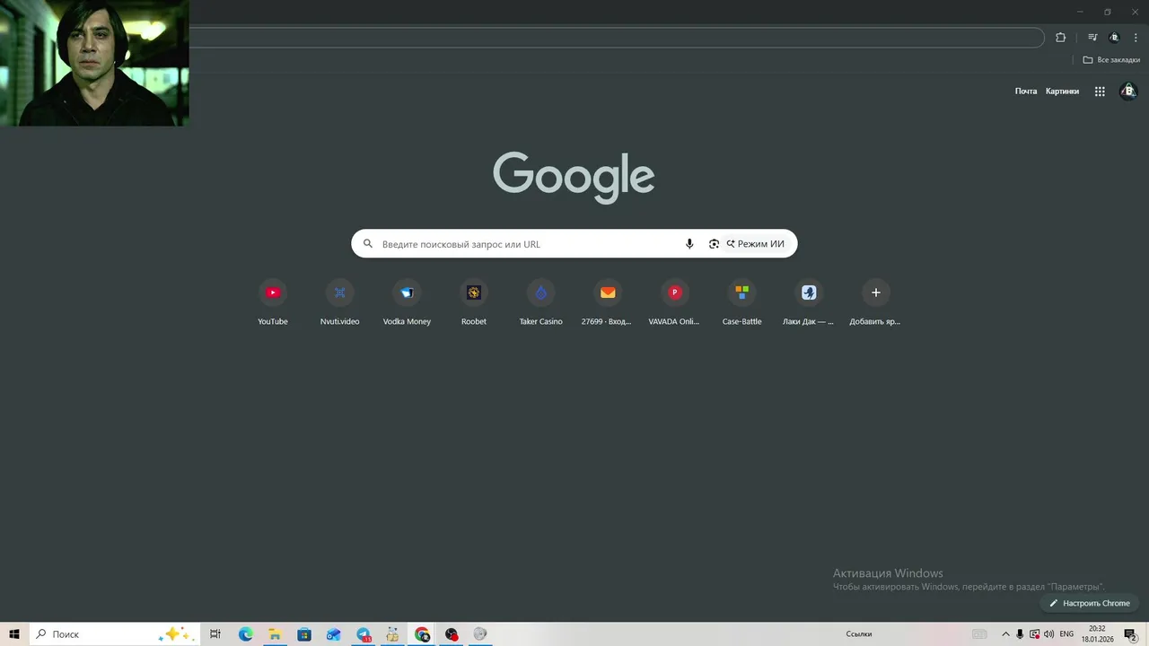The image size is (1149, 646).
Task: Open Outlook from the taskbar
Action: [x=334, y=634]
